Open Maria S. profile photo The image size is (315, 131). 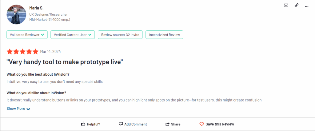click(17, 14)
